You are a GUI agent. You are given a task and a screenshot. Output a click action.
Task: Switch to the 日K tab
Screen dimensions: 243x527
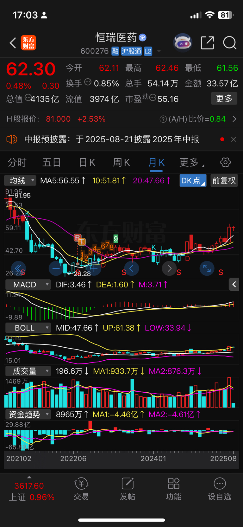(87, 163)
